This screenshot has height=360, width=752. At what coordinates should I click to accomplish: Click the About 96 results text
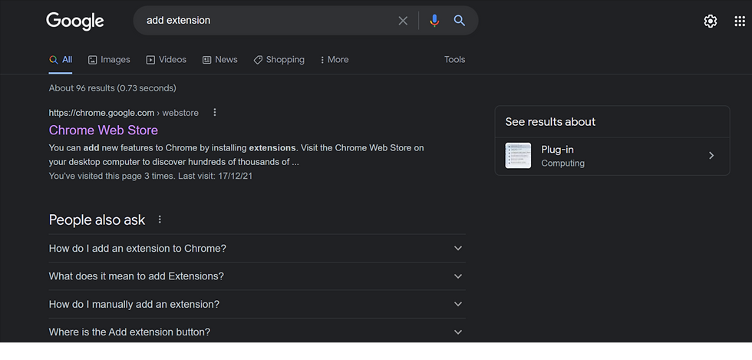112,88
